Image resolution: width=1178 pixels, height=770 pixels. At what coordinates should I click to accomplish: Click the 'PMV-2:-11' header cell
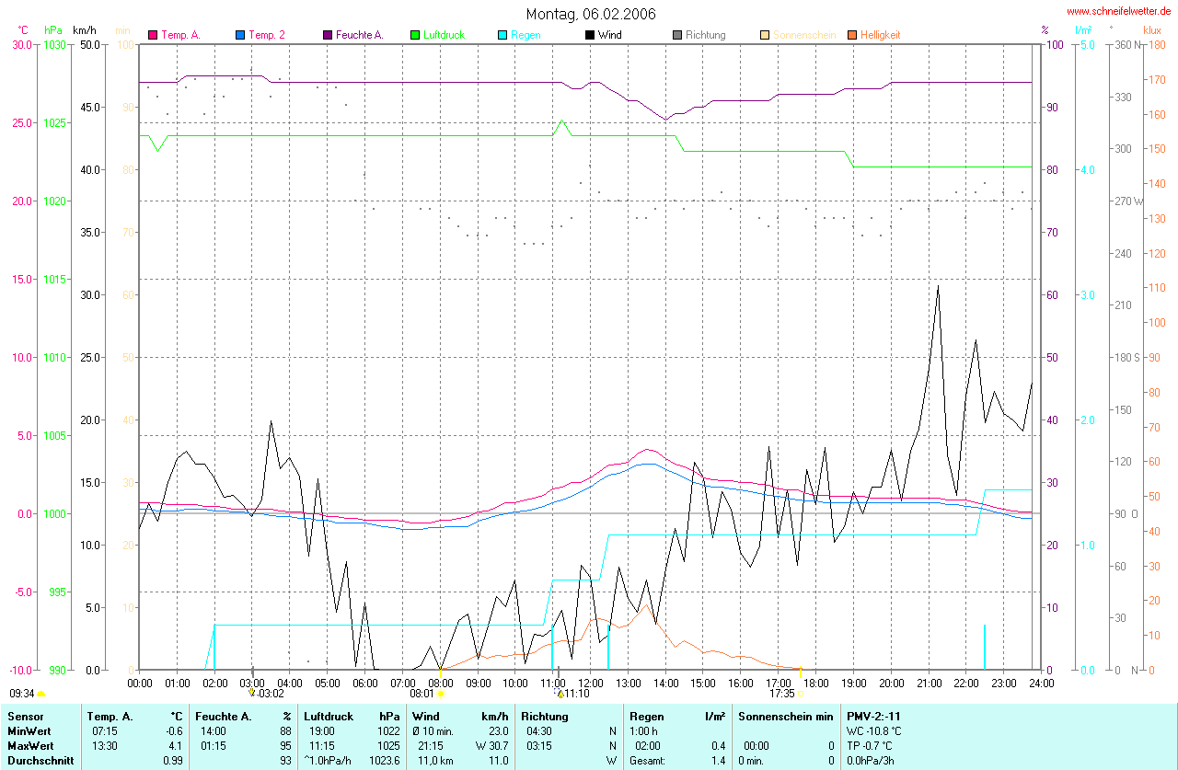(873, 716)
